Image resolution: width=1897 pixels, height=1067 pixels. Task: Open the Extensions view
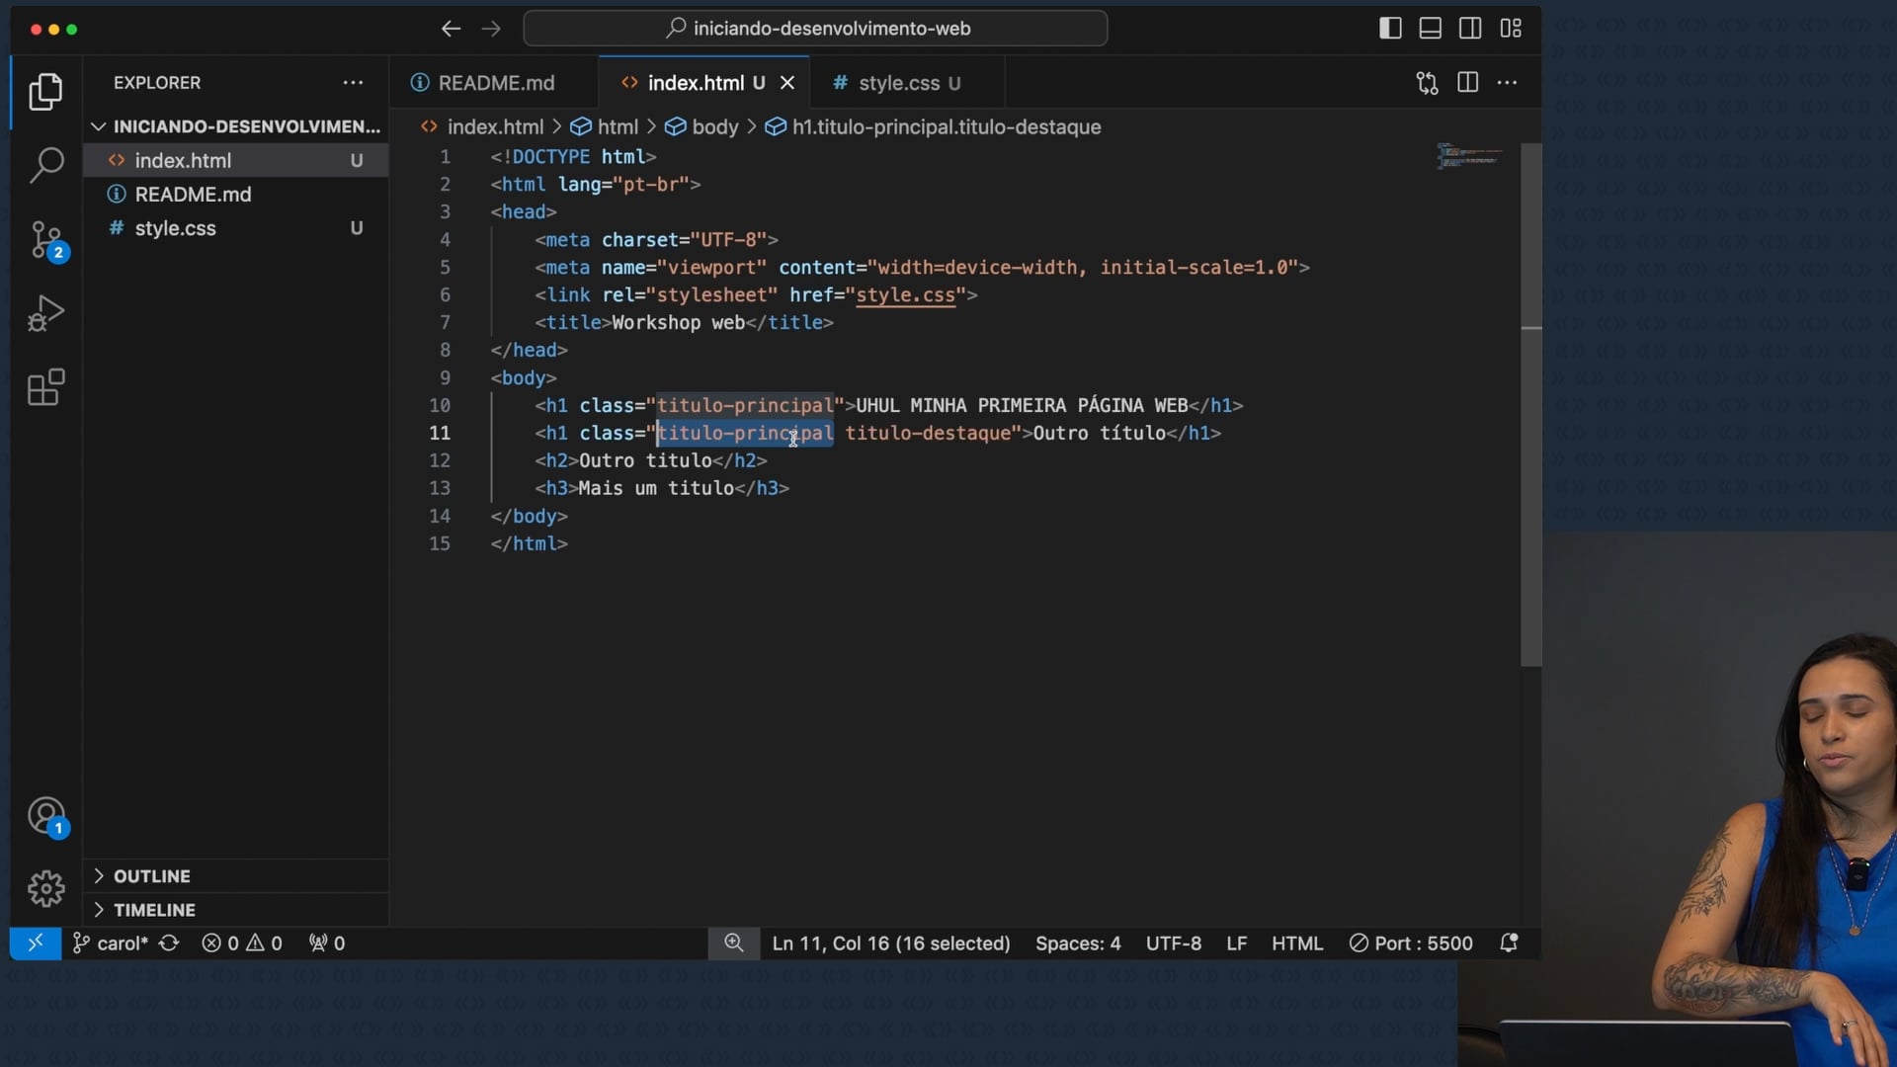point(45,388)
